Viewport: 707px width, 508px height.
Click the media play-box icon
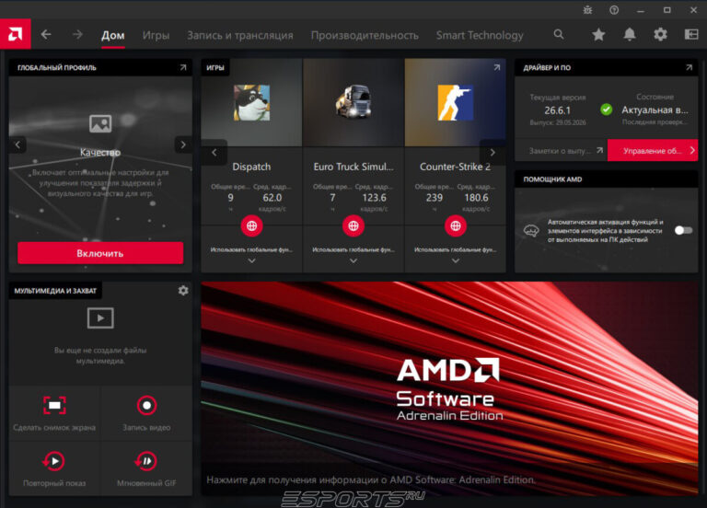click(x=100, y=318)
